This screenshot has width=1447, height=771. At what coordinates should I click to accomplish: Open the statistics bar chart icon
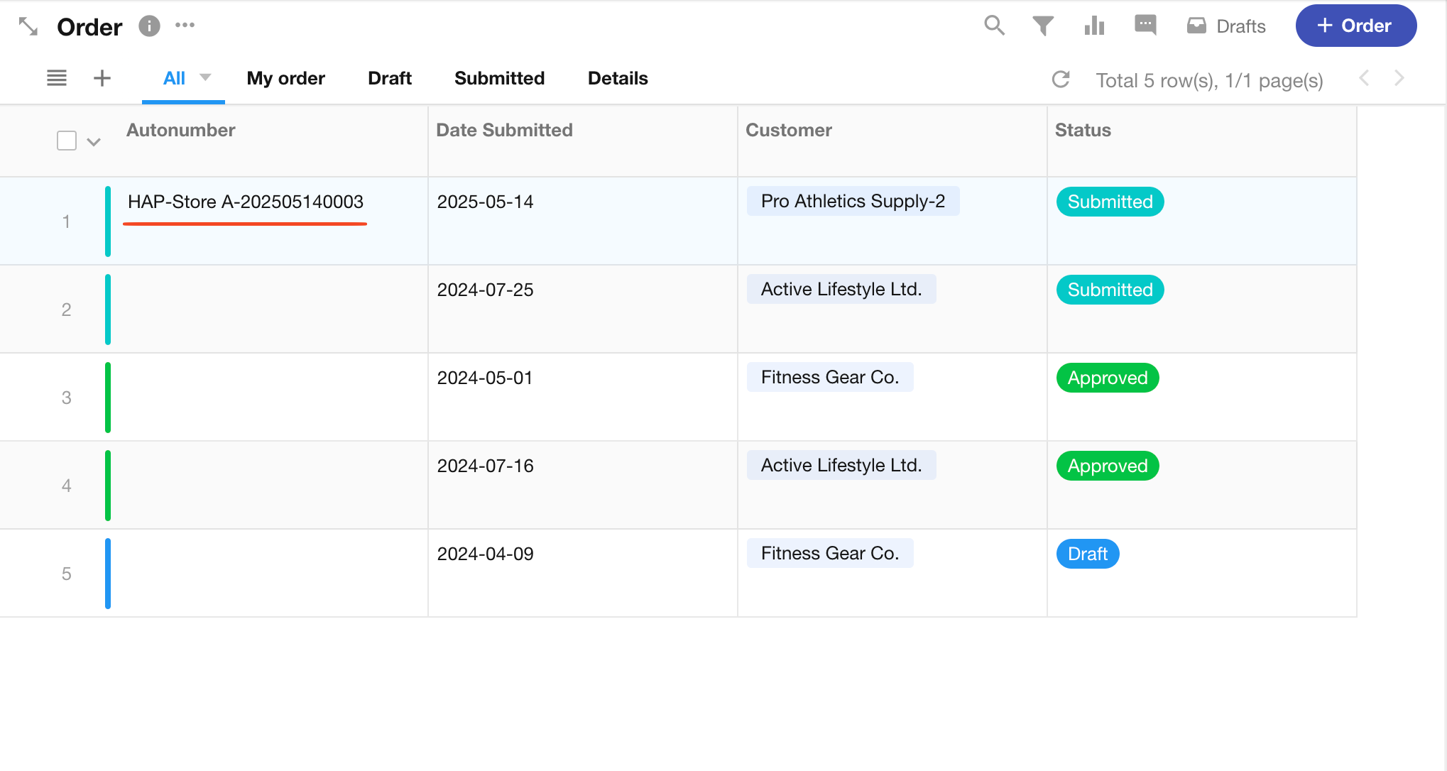pos(1094,26)
